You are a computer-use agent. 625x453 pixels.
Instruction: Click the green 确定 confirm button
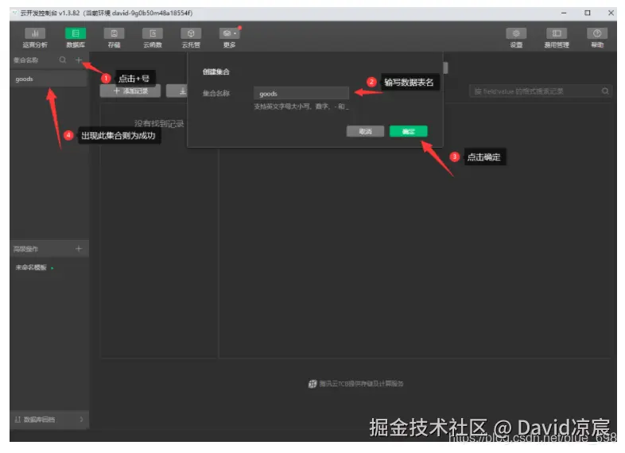[408, 131]
